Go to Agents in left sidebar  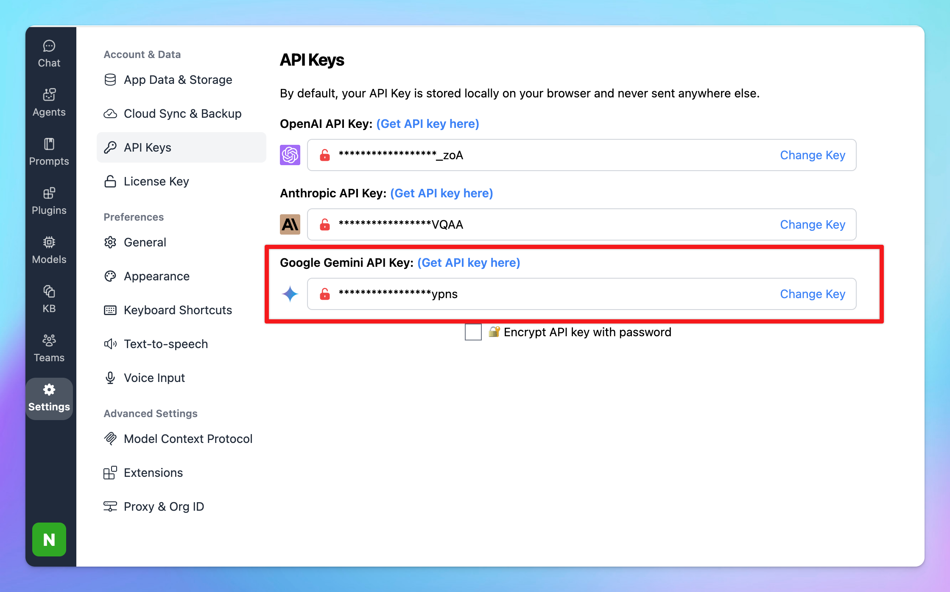(x=49, y=103)
